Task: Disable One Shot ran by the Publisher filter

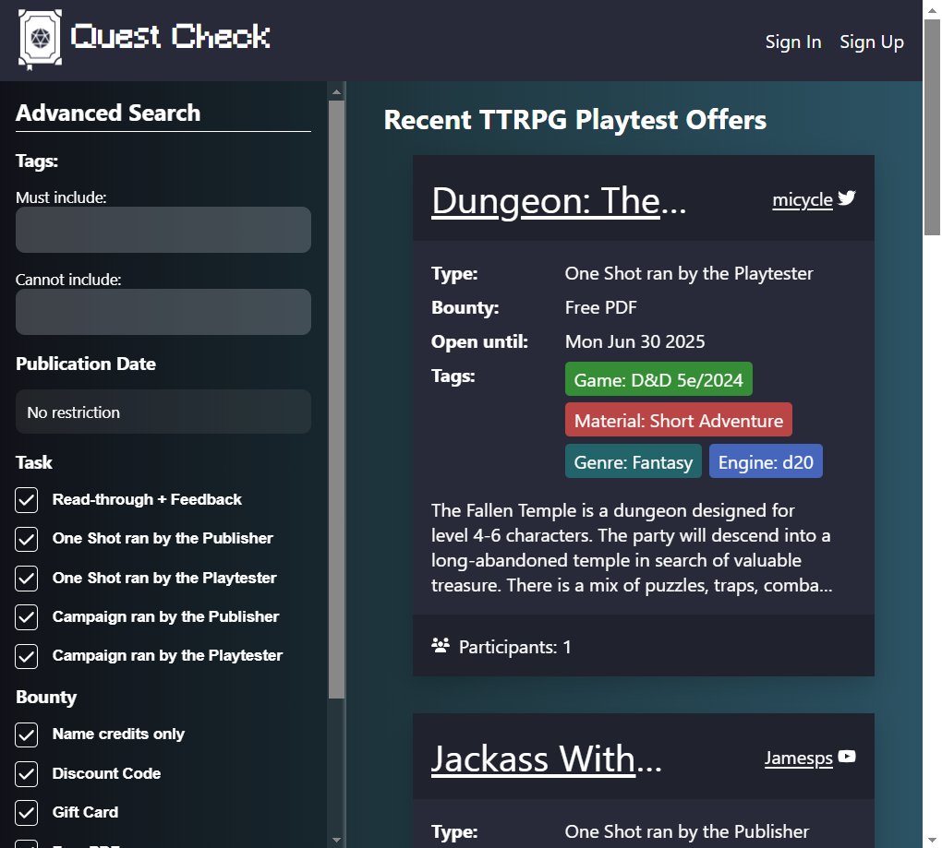Action: pos(26,538)
